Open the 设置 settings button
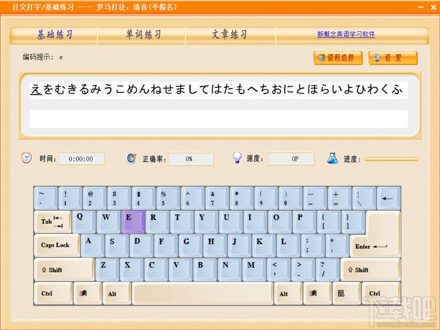 point(393,58)
